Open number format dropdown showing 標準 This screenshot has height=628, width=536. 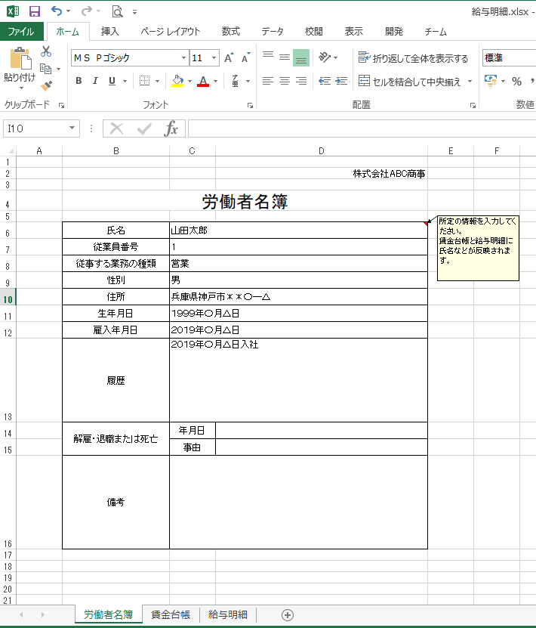[509, 57]
